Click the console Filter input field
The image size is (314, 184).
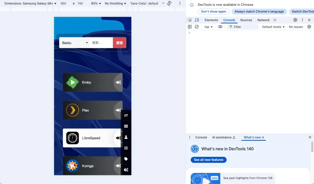(x=244, y=27)
